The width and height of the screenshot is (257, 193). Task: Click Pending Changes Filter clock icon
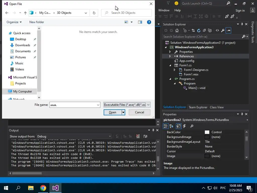point(185,30)
